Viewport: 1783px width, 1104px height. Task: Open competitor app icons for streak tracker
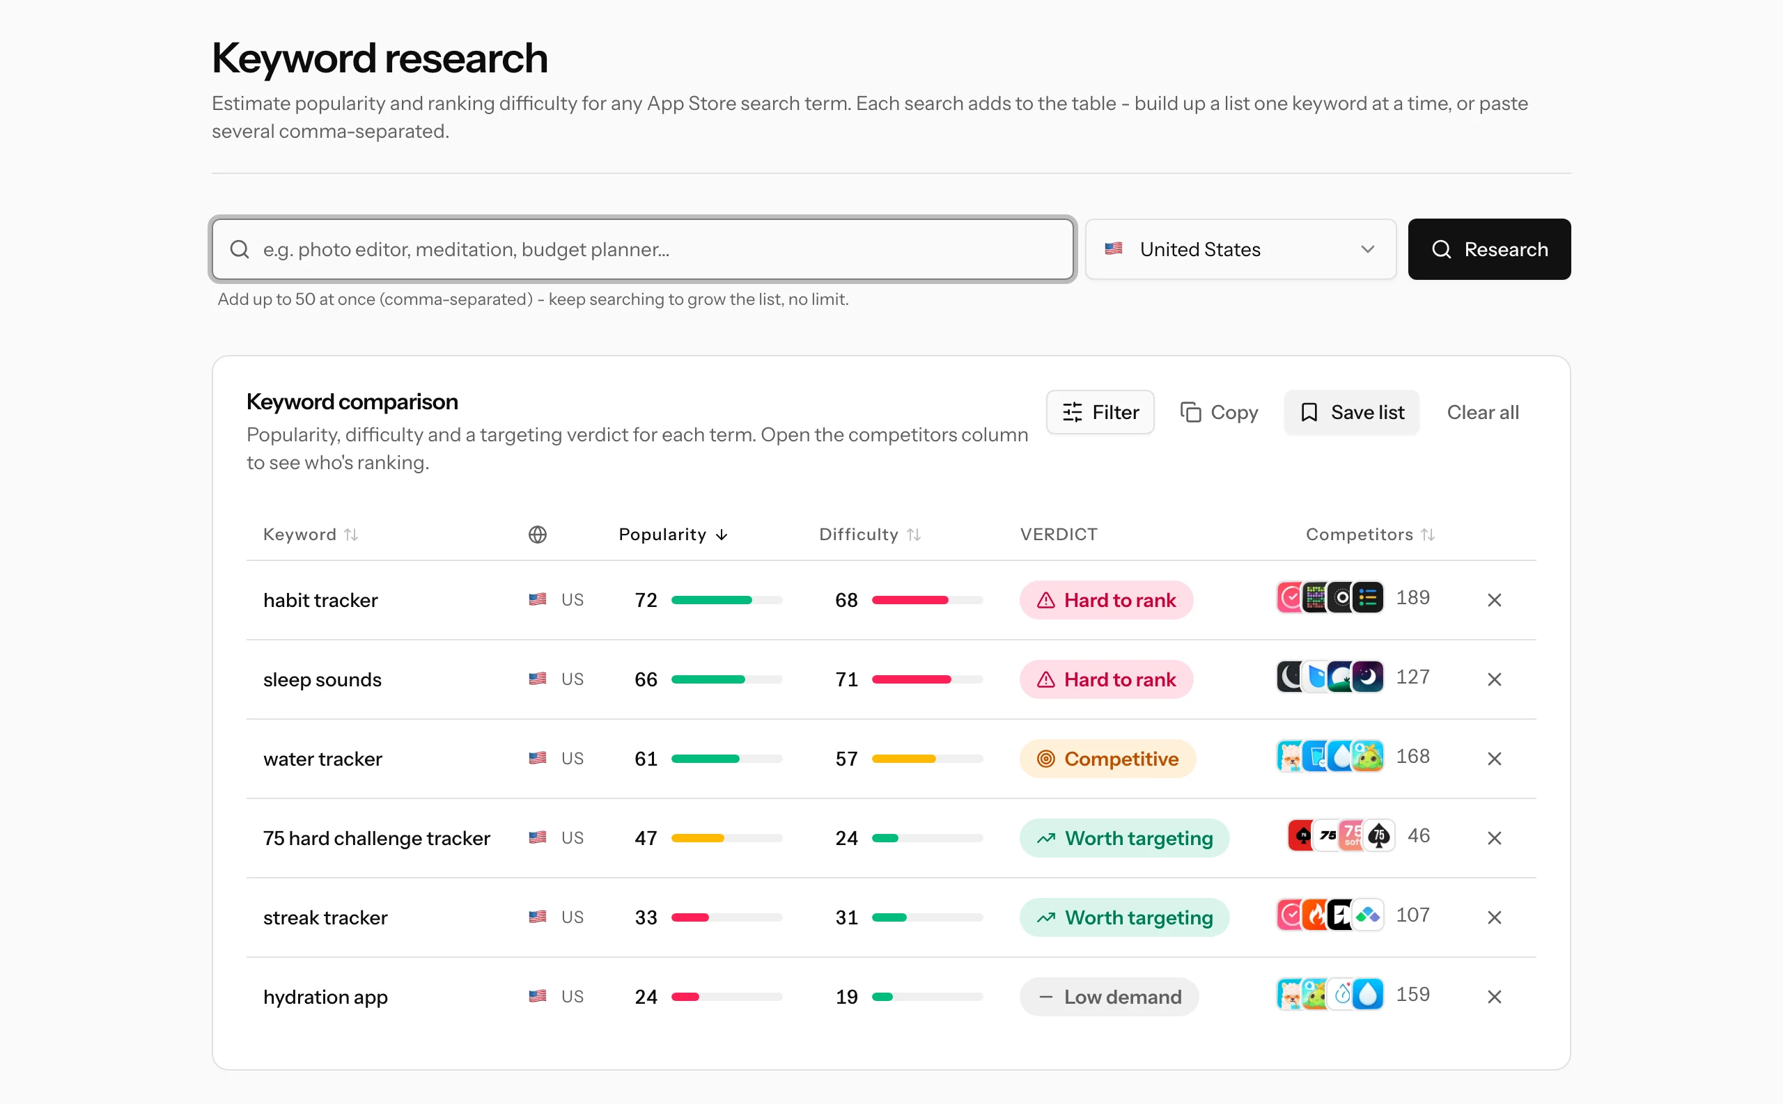(x=1330, y=915)
